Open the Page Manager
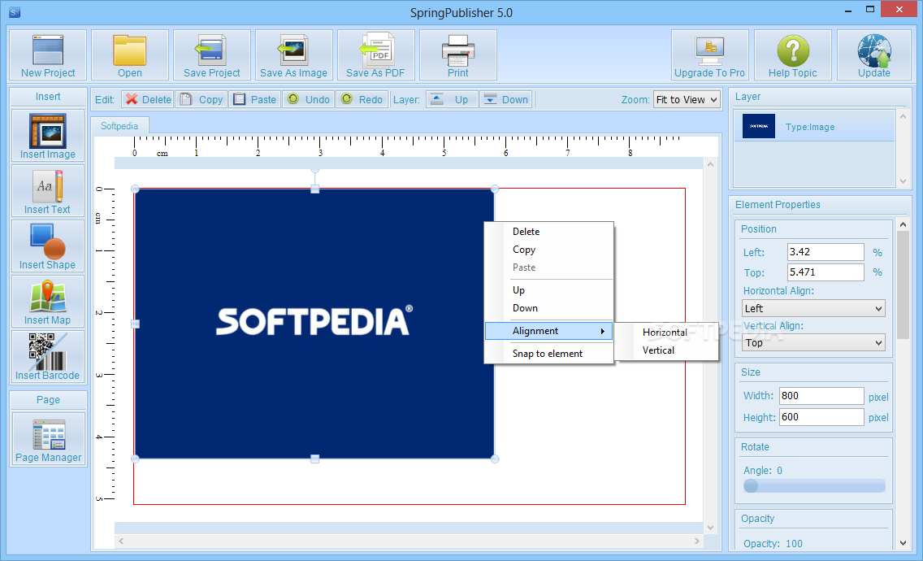Viewport: 923px width, 561px height. pyautogui.click(x=48, y=439)
